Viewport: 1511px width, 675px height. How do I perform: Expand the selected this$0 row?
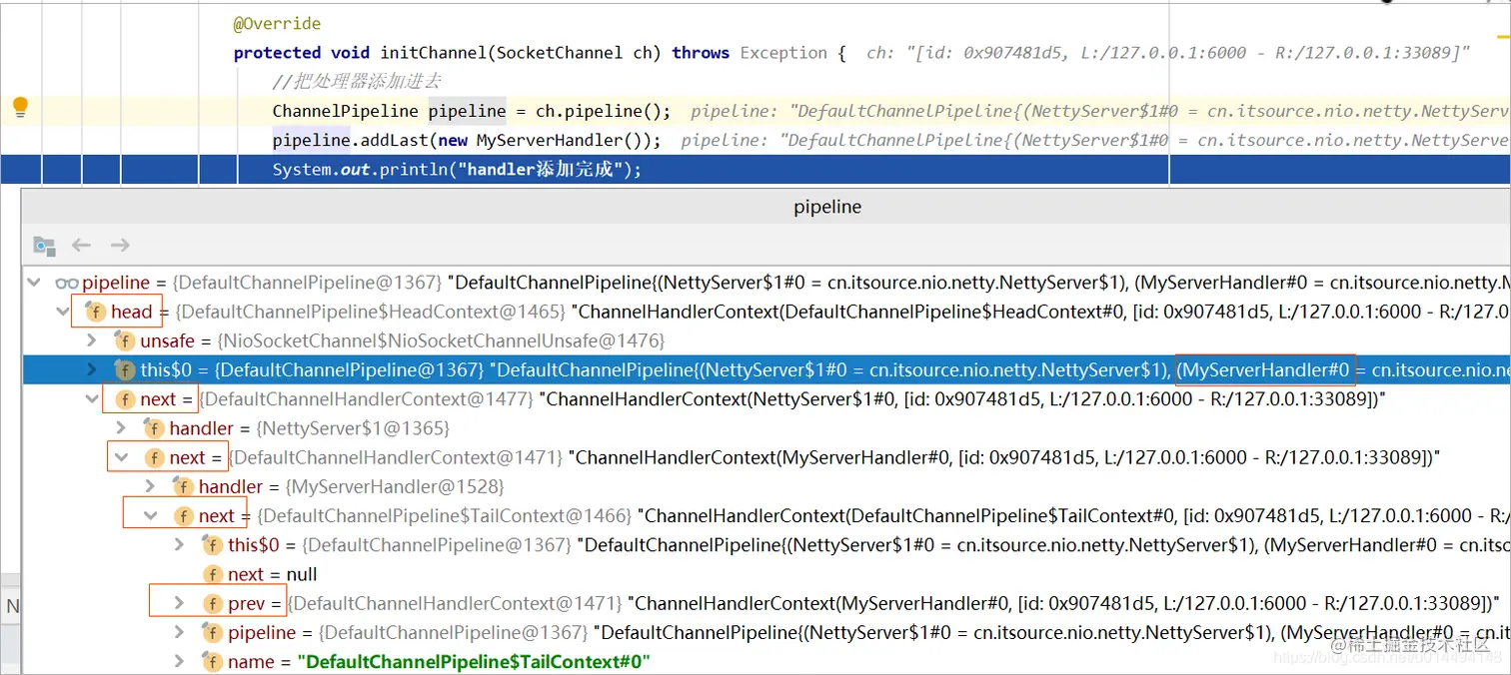[x=93, y=370]
